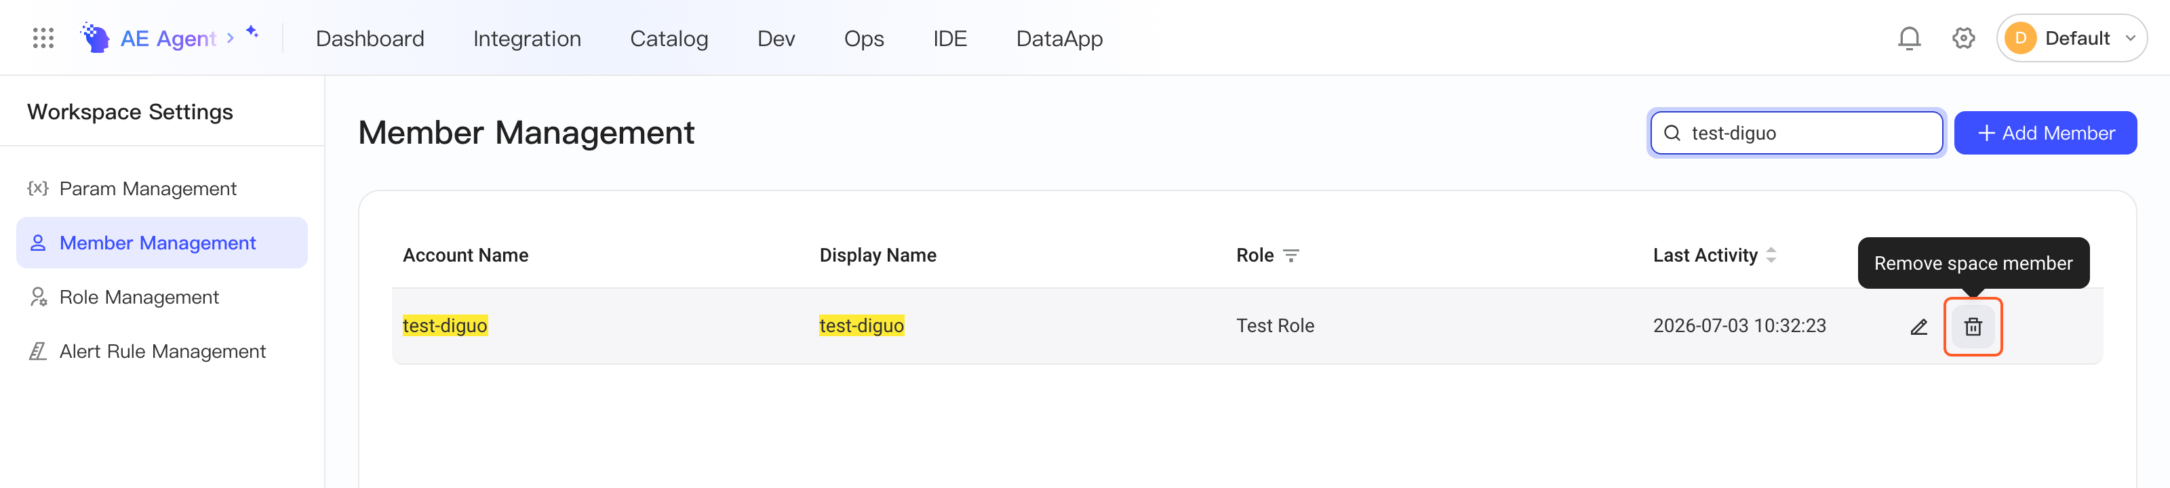This screenshot has width=2170, height=488.
Task: Click the test-diguo display name cell
Action: [861, 325]
